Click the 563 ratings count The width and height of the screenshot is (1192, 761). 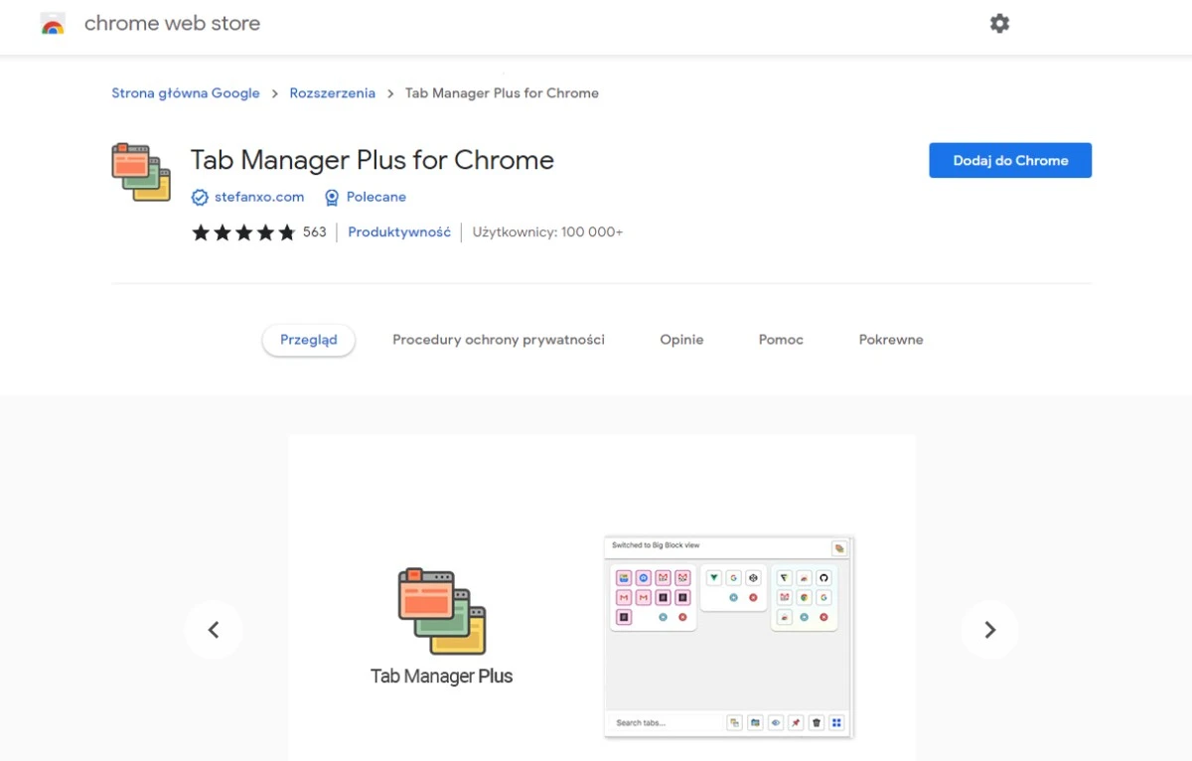click(x=314, y=232)
